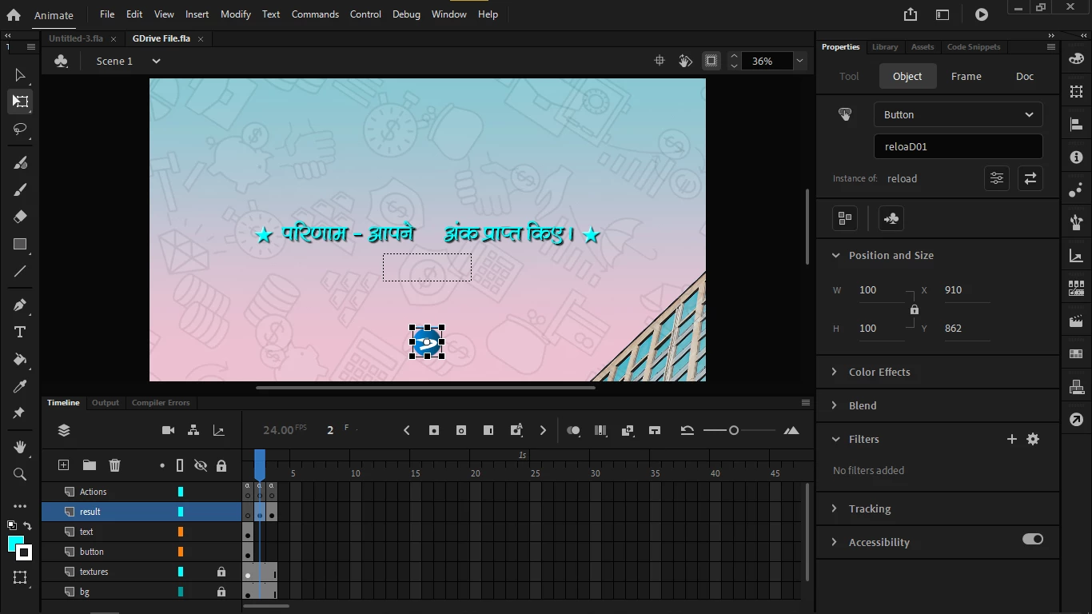Select the Classic Brush tool
This screenshot has width=1092, height=614.
point(20,189)
